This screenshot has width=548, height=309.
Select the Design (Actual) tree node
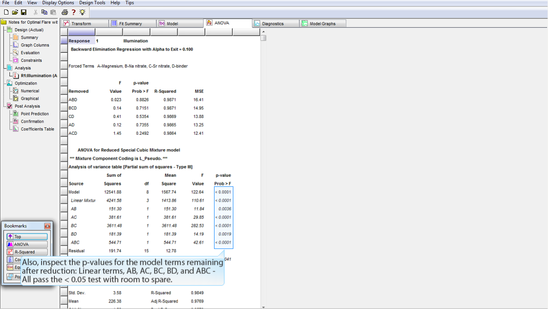coord(29,30)
